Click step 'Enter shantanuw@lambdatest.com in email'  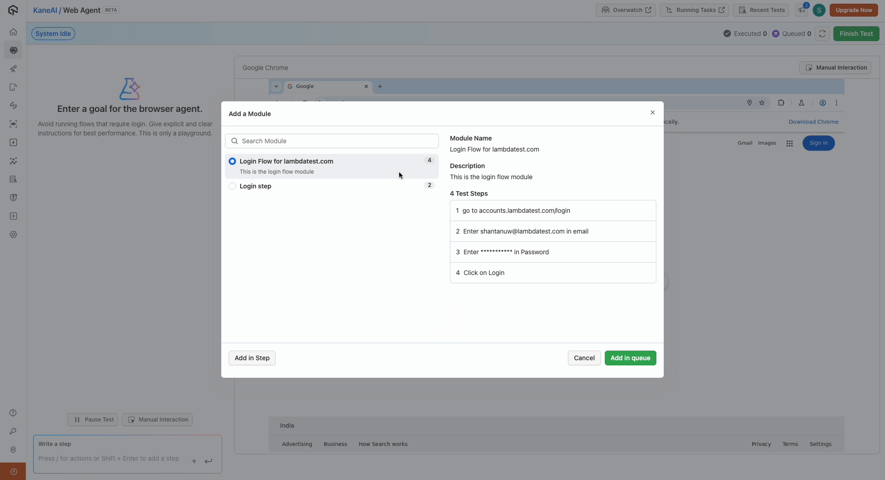pos(553,231)
